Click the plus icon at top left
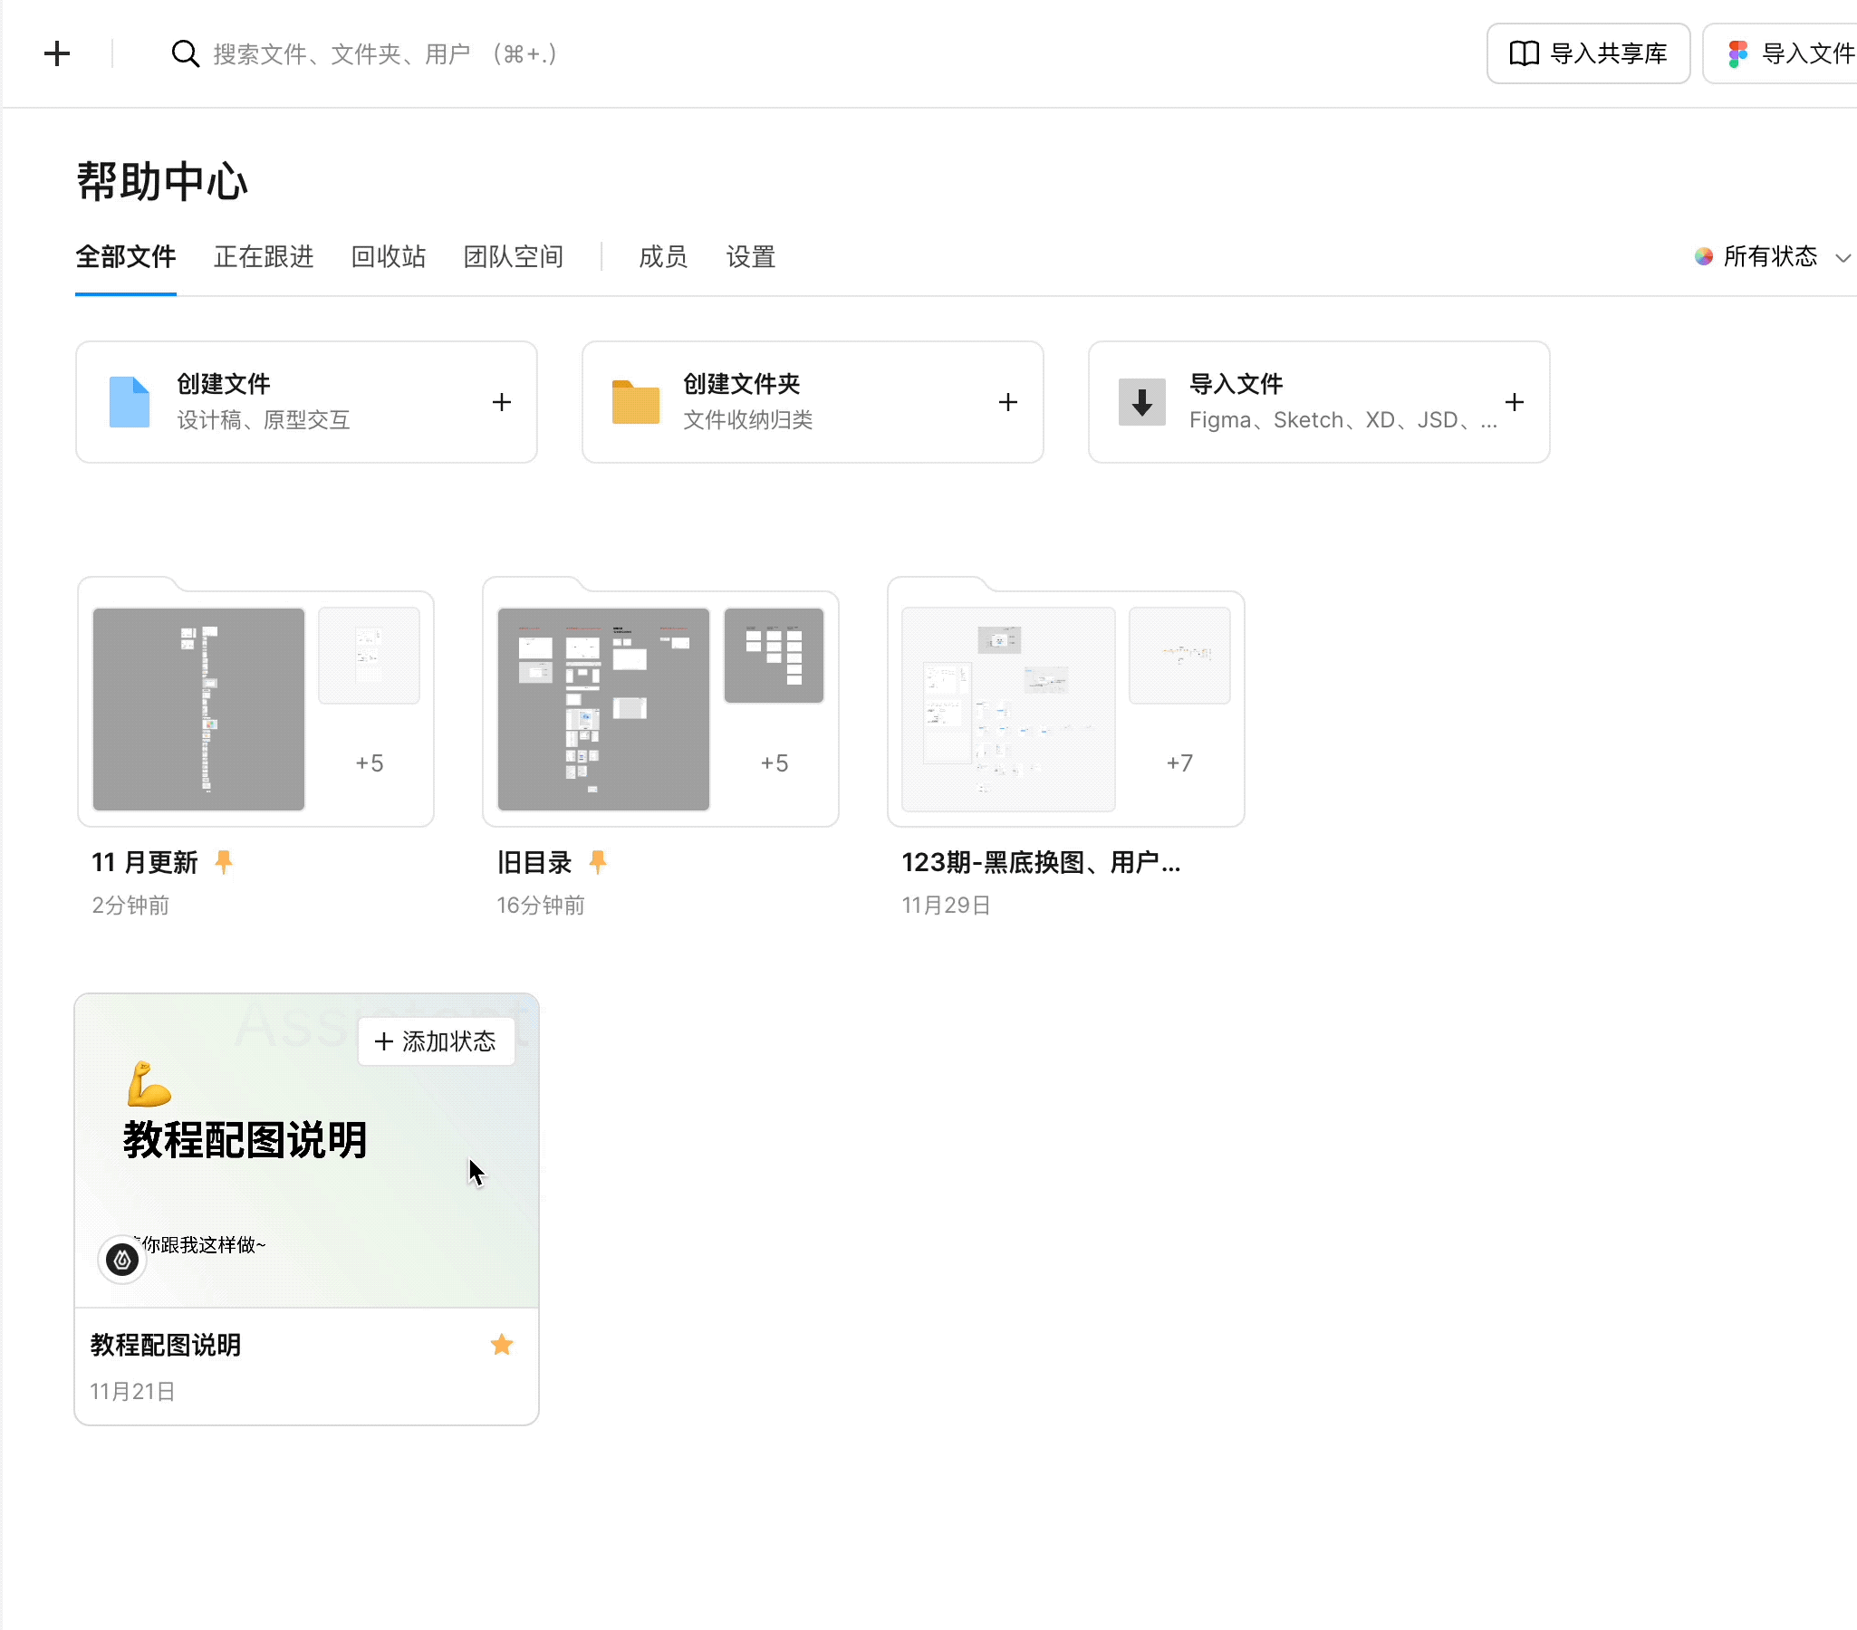The height and width of the screenshot is (1630, 1857). click(x=56, y=53)
